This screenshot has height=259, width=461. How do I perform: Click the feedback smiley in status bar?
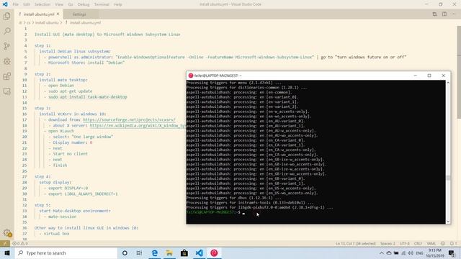pyautogui.click(x=443, y=243)
